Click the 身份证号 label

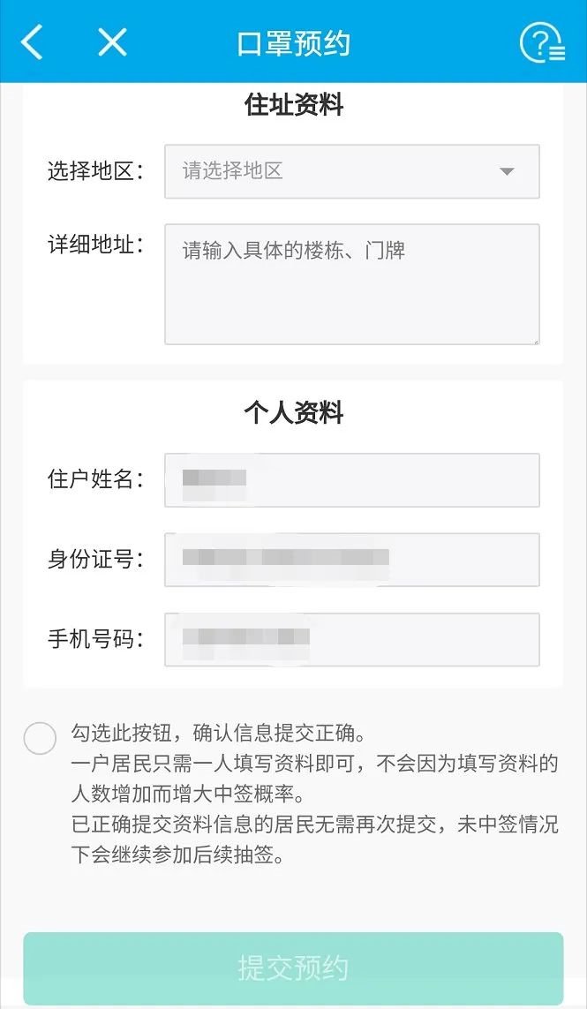94,559
